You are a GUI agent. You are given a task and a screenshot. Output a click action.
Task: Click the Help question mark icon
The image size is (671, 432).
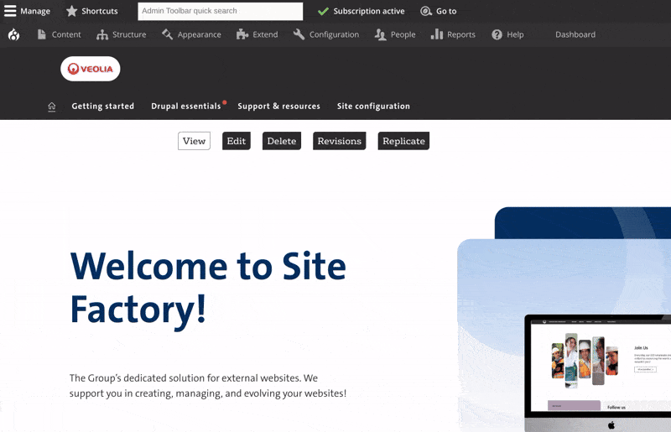tap(497, 34)
